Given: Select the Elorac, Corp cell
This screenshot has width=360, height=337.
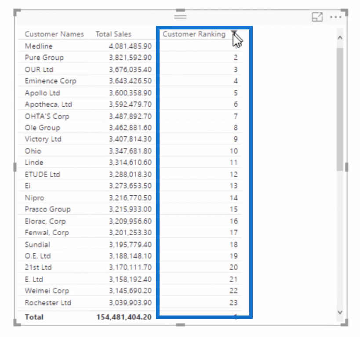Looking at the screenshot, I should [45, 221].
